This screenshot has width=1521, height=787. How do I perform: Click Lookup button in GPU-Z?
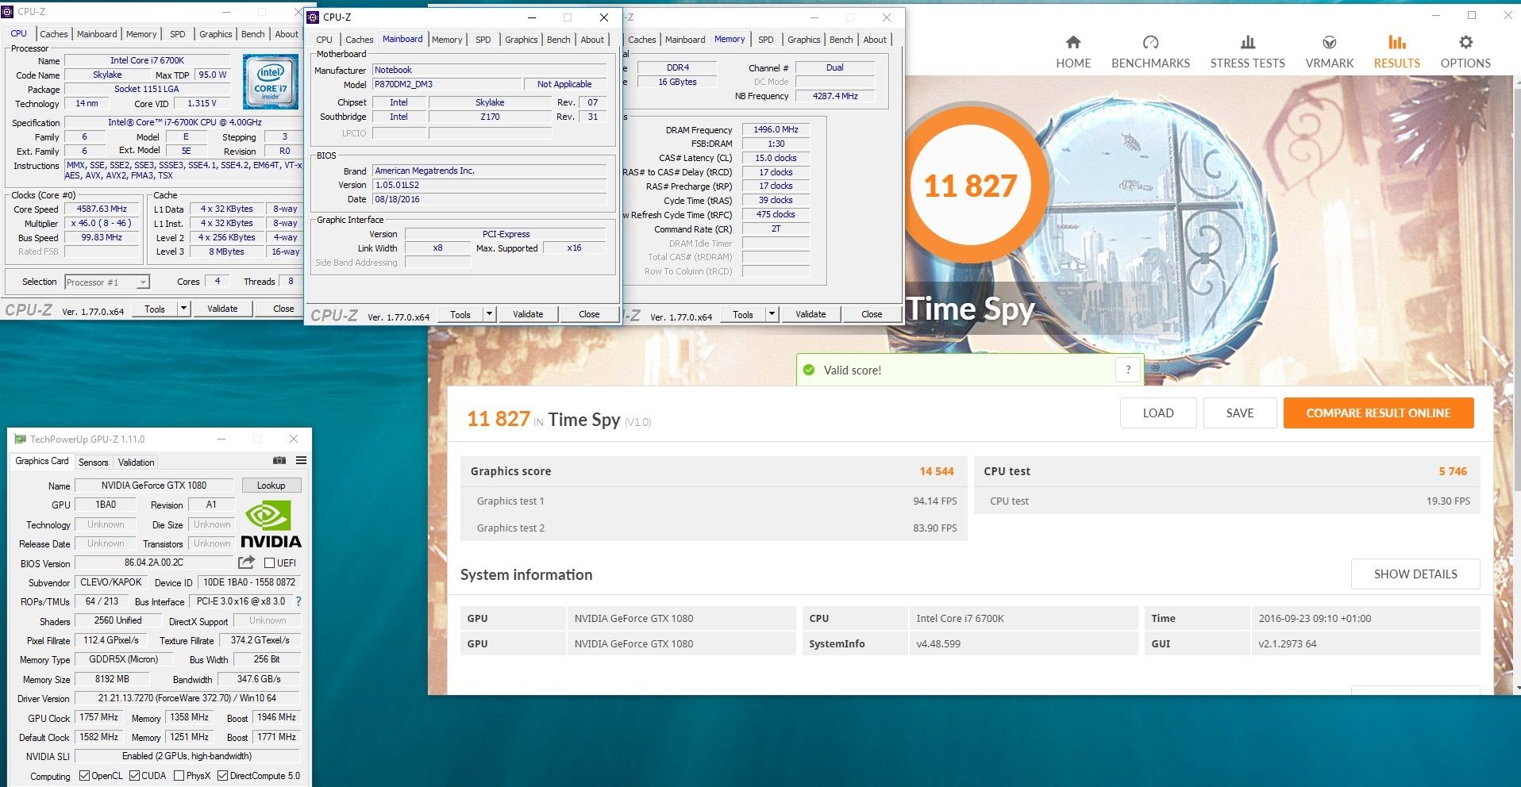coord(271,486)
